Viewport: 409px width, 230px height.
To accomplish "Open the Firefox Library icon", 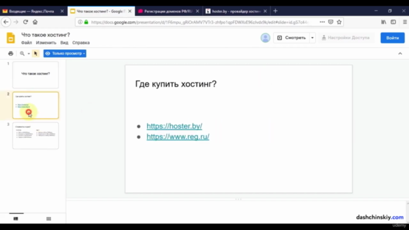I will (x=383, y=22).
